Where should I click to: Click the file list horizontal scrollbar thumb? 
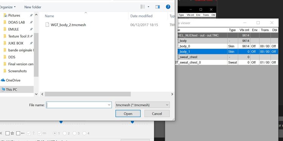click(88, 94)
